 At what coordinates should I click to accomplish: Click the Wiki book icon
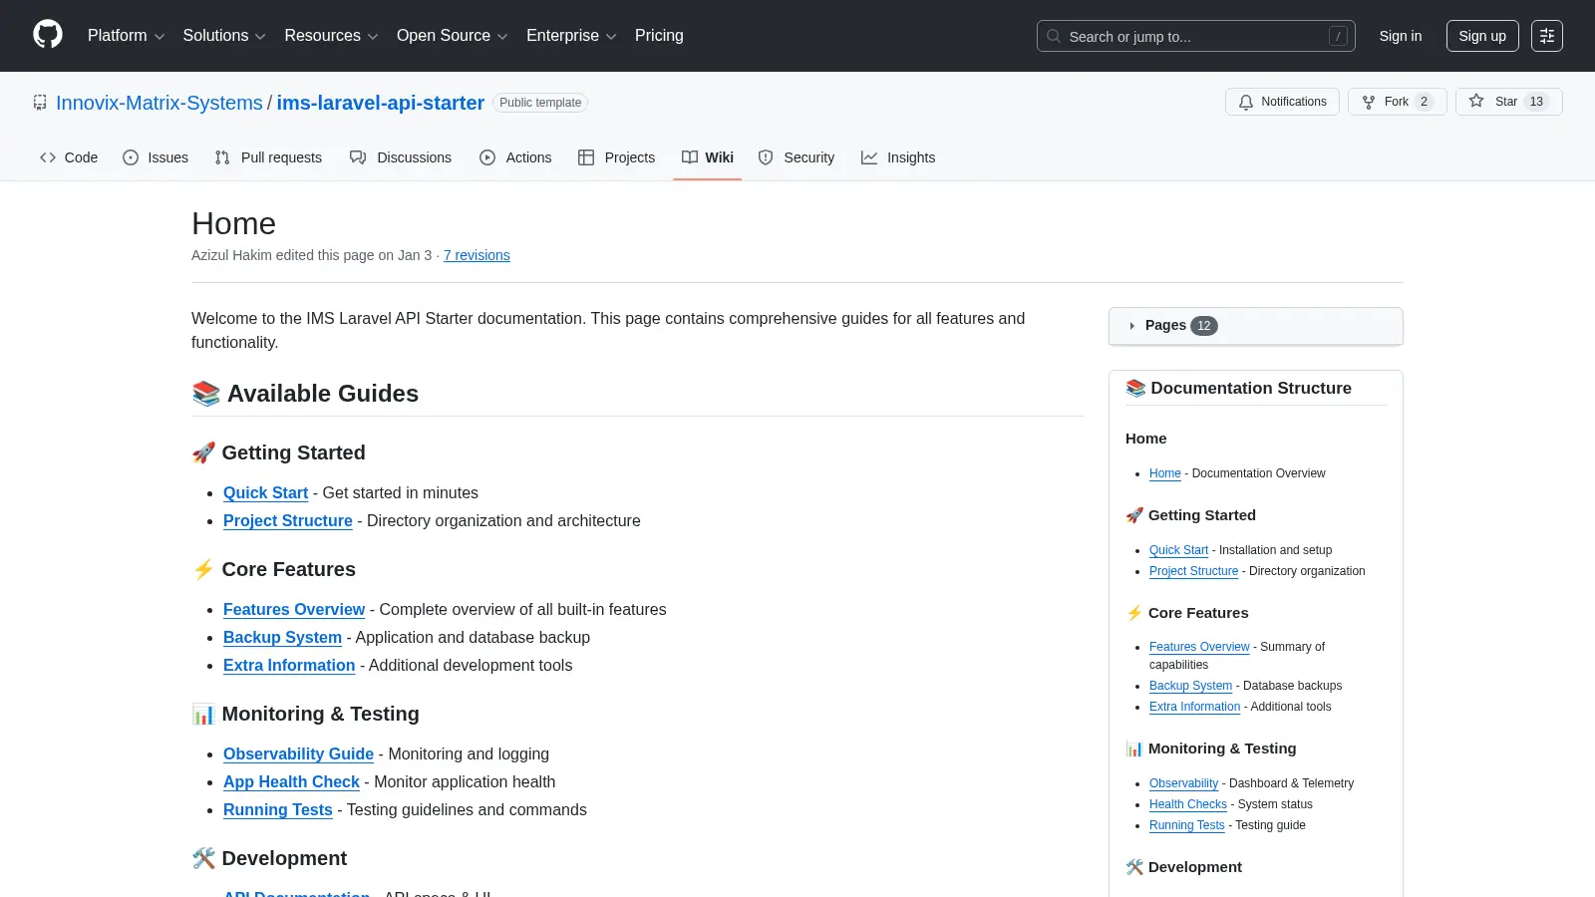tap(690, 157)
